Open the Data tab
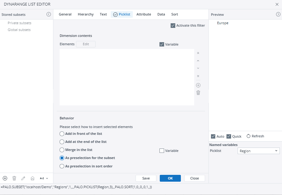This screenshot has height=195, width=282. click(x=161, y=14)
